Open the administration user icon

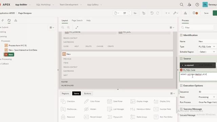coord(189,4)
